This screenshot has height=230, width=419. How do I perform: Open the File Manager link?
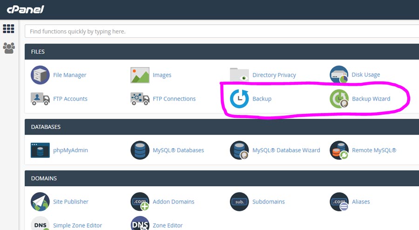tap(69, 75)
